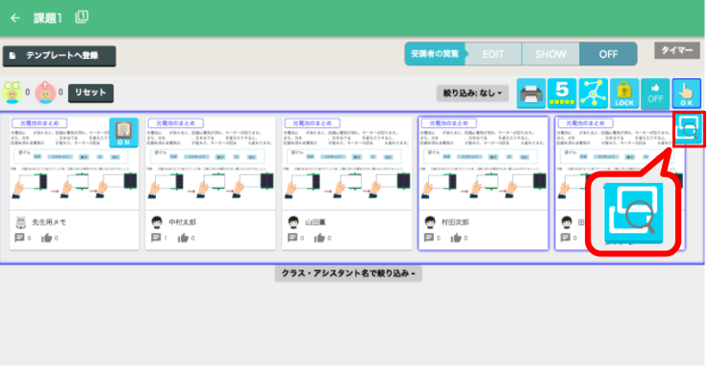Click the 受講者の閲覧 label

[435, 54]
